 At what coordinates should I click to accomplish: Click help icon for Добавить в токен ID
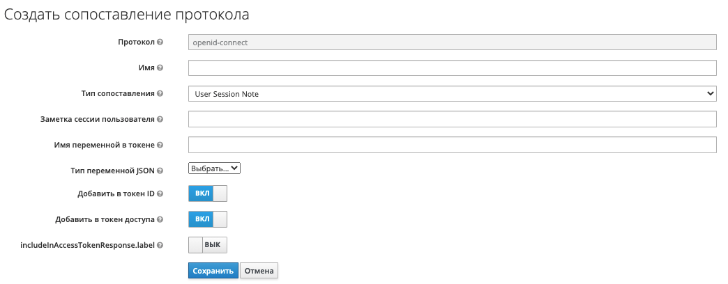[160, 194]
